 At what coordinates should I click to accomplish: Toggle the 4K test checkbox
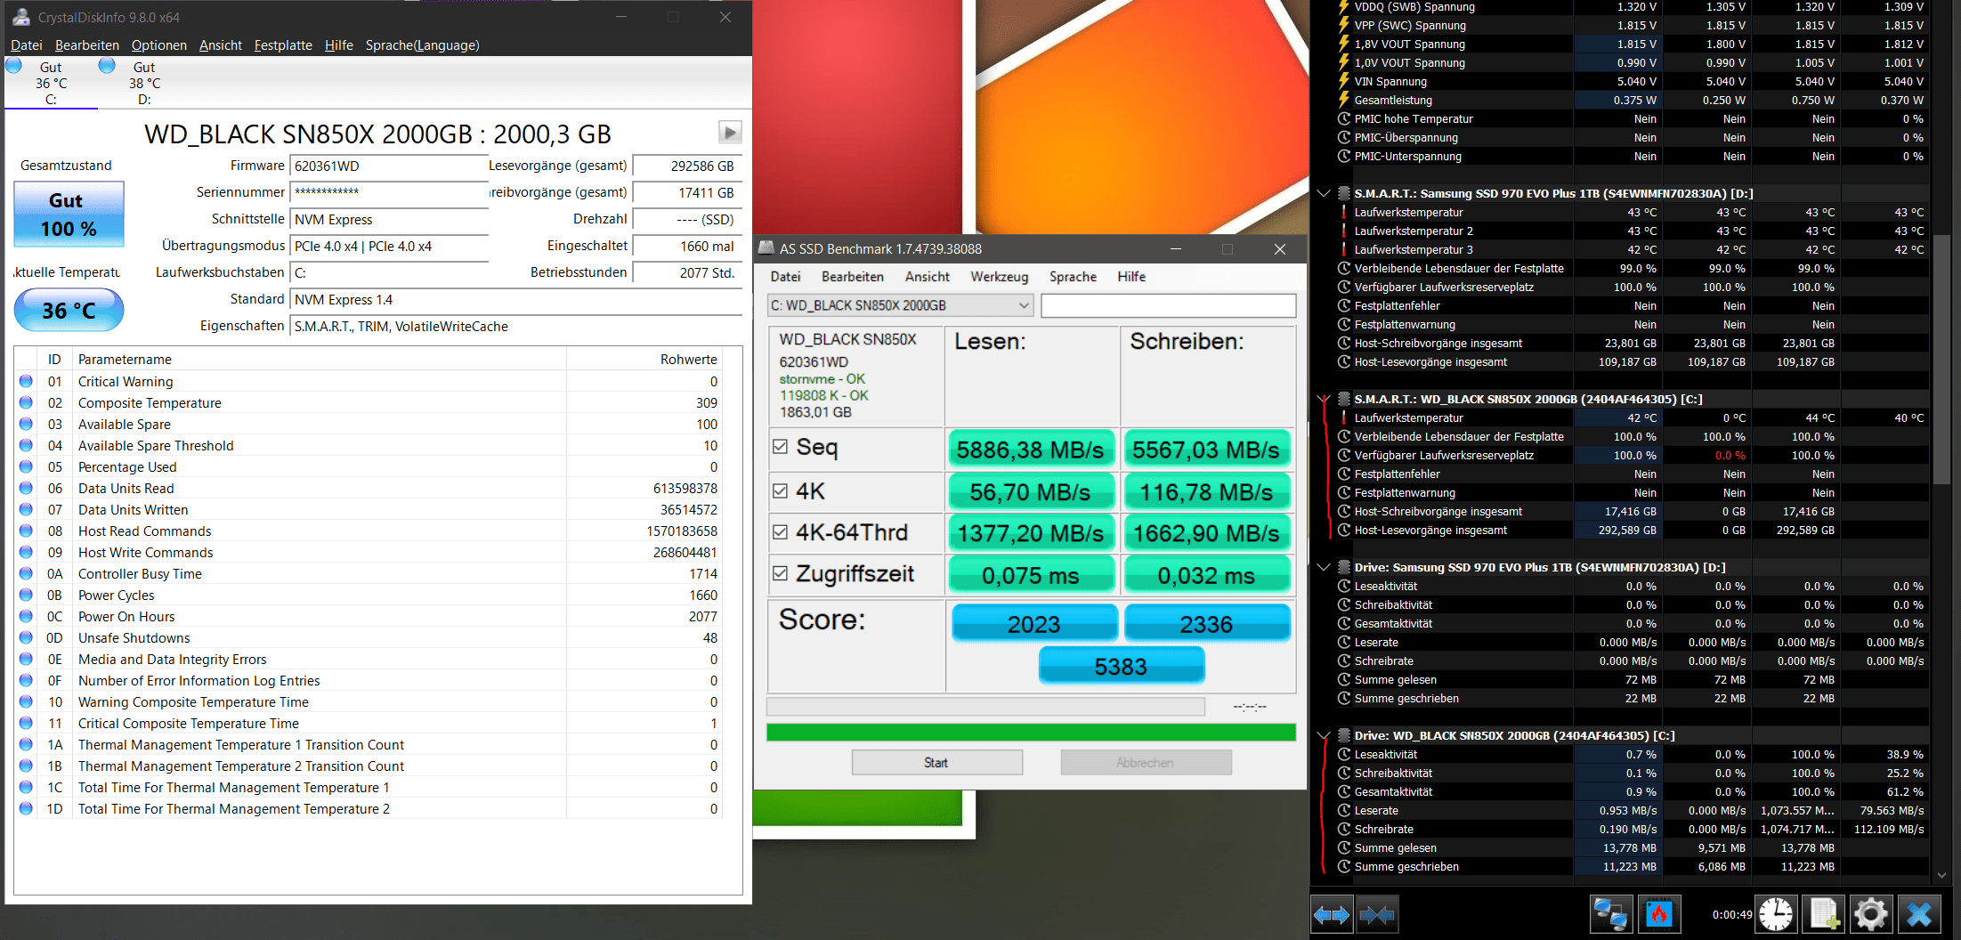(x=781, y=490)
